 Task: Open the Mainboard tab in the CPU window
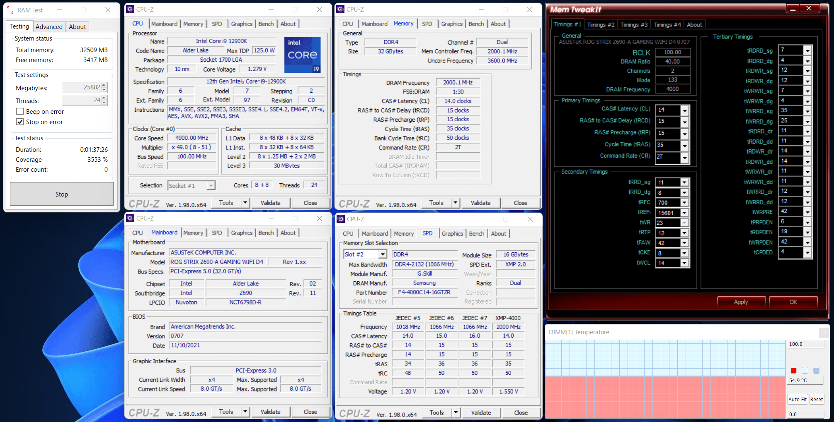tap(164, 24)
